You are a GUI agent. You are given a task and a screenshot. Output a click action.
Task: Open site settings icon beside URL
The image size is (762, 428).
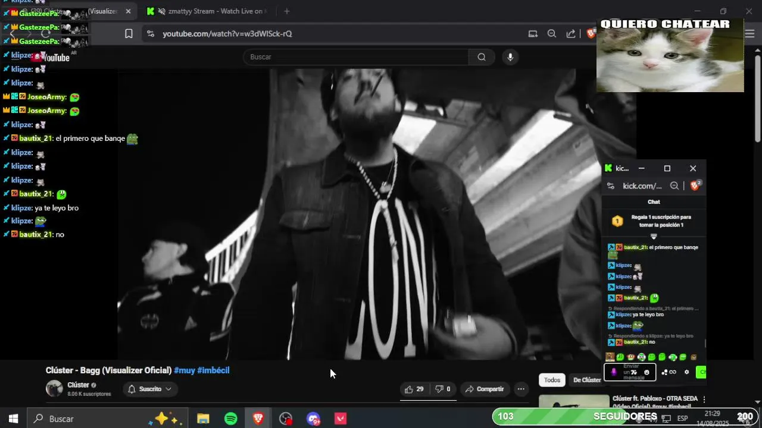click(150, 34)
